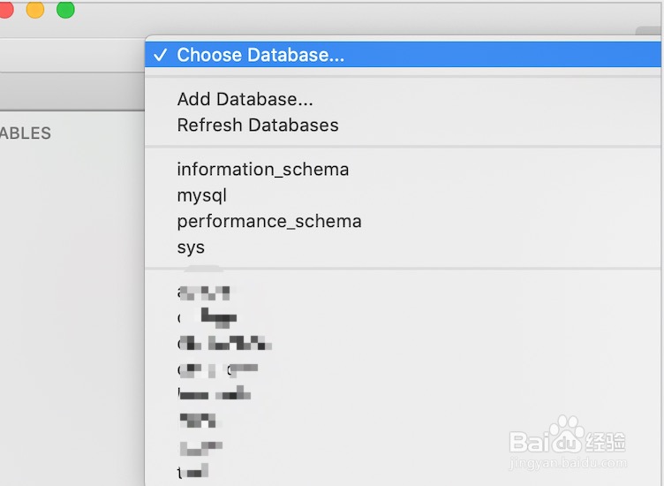Click the yellow minimize window button
This screenshot has width=664, height=486.
(35, 10)
